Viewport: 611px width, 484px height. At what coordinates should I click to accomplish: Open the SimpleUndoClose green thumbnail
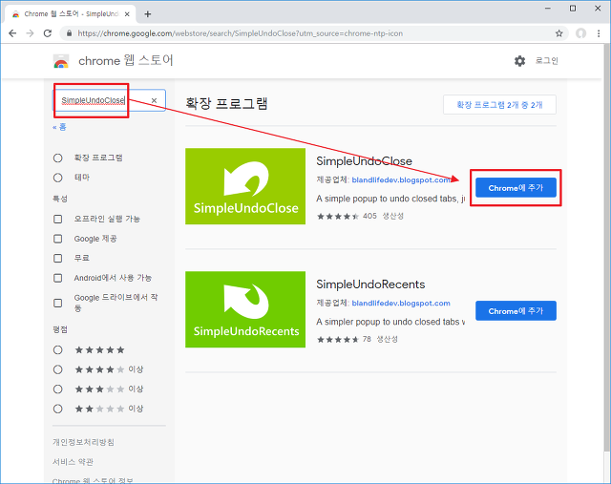click(x=245, y=186)
